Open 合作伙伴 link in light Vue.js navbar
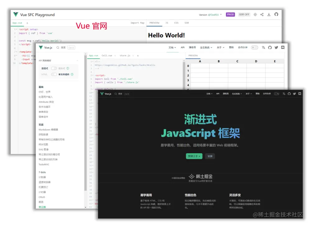 242,47
